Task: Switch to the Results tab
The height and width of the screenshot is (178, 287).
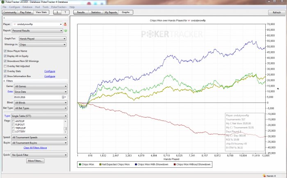Action: tap(81, 12)
